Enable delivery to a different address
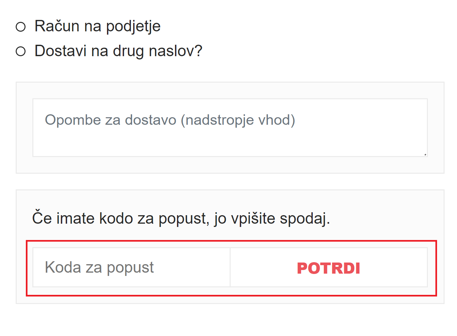 (21, 51)
